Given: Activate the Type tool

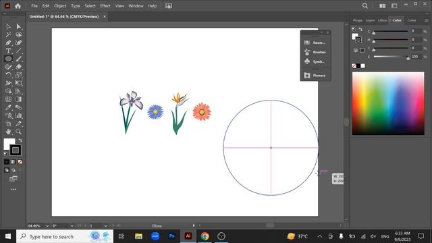Looking at the screenshot, I should click(x=8, y=51).
